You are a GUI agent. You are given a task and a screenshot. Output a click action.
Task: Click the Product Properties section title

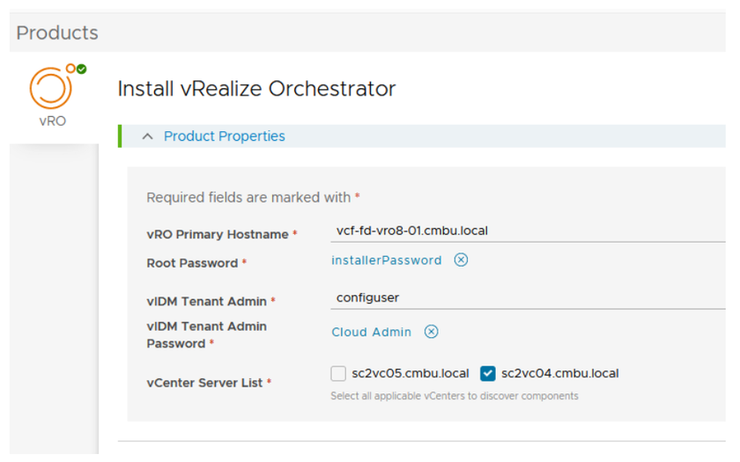tap(224, 136)
